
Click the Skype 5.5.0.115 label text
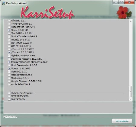pos(20,30)
